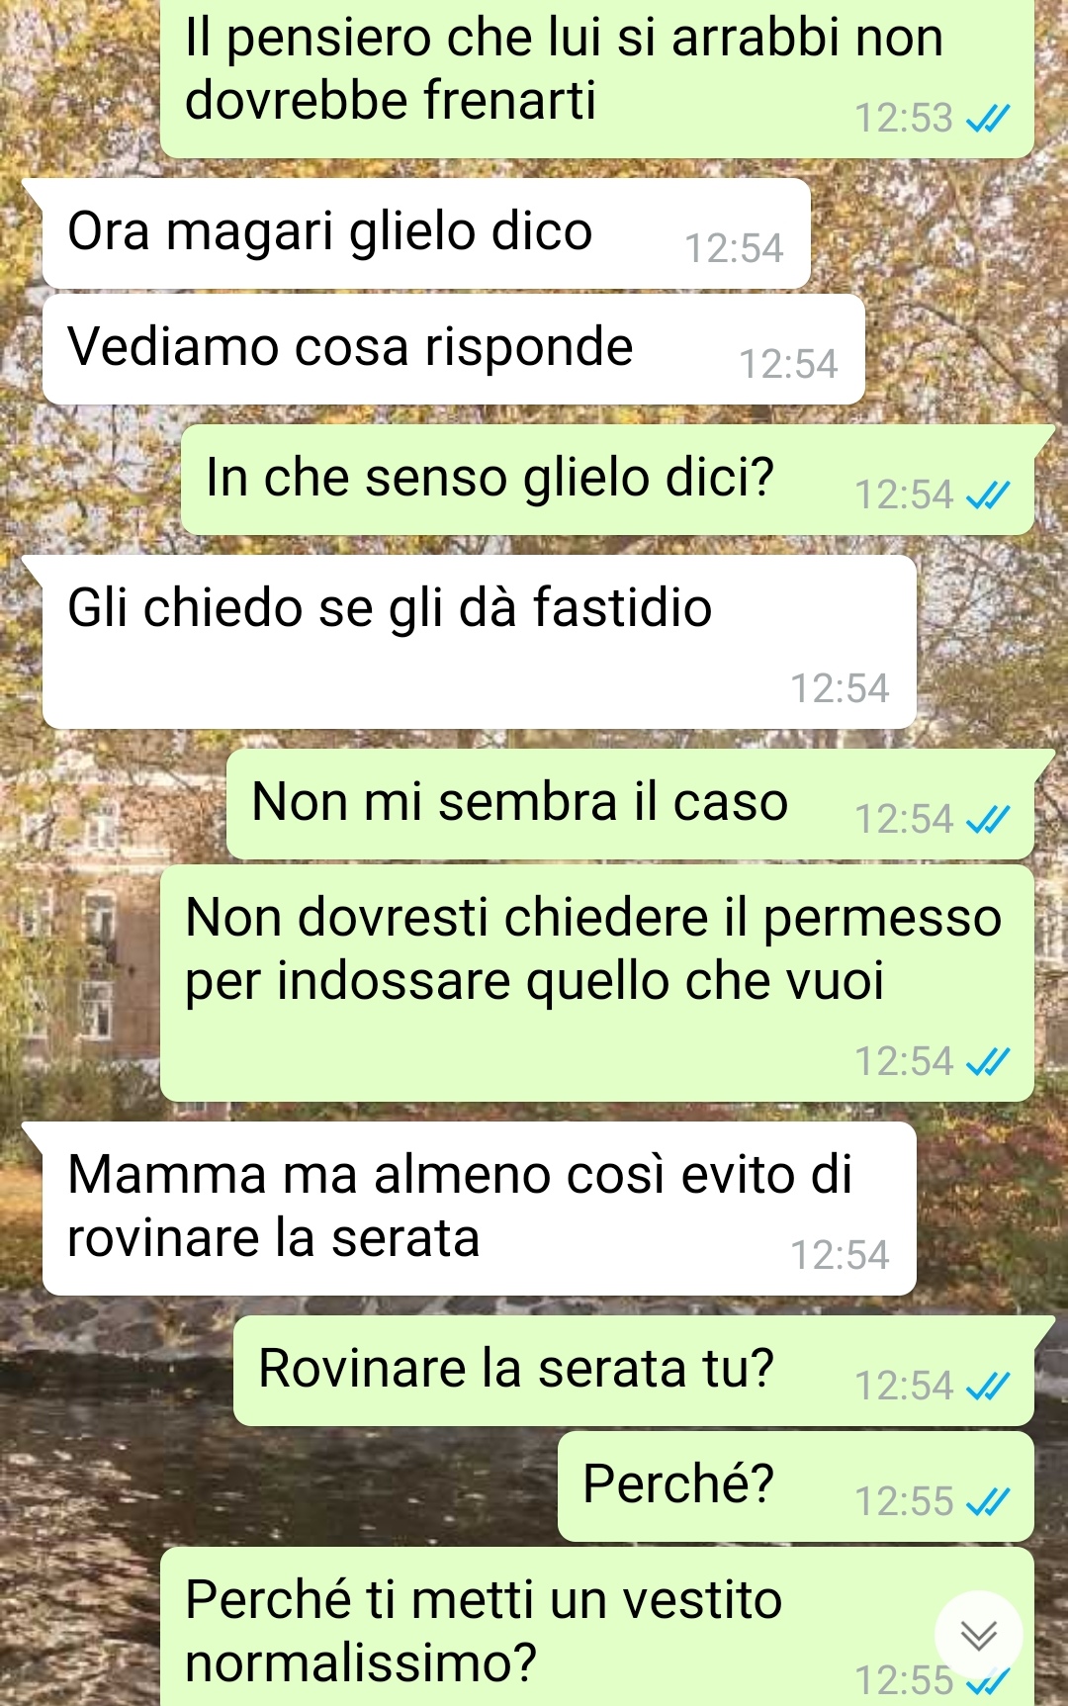1068x1706 pixels.
Task: Tap read receipt ticks on 'Perché?' message
Action: pos(988,1502)
